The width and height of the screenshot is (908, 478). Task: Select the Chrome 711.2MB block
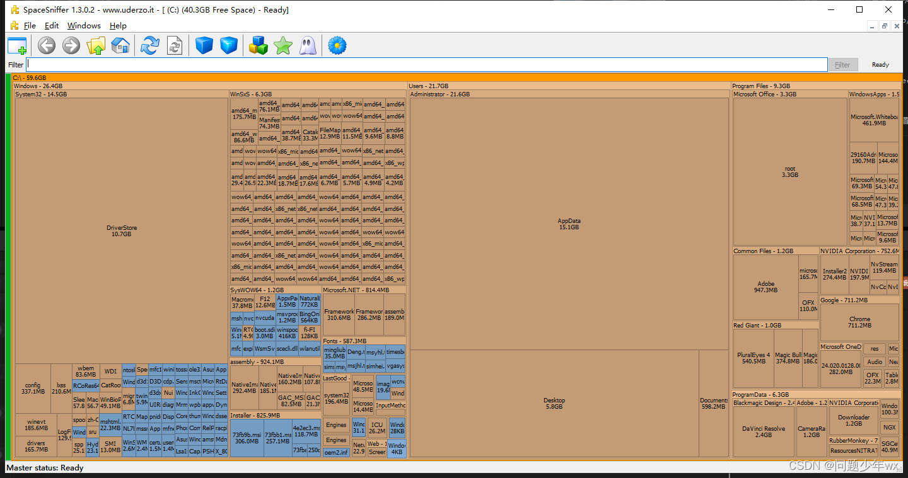[x=859, y=322]
